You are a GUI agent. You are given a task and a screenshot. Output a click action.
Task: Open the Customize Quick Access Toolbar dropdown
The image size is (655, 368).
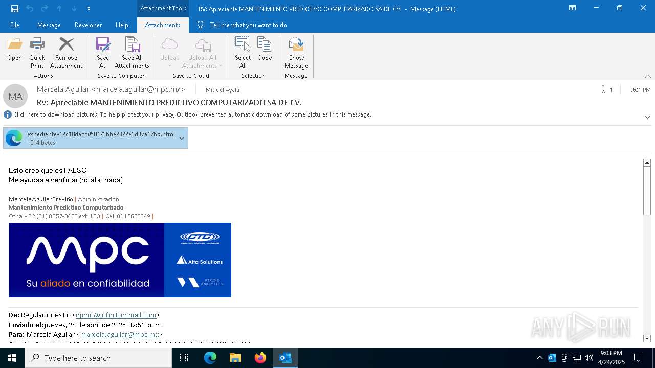pyautogui.click(x=89, y=9)
